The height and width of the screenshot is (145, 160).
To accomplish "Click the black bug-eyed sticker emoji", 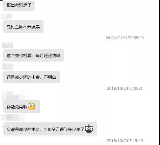I will pos(89,129).
